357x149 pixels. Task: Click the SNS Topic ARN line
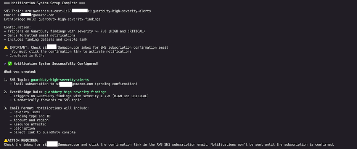[77, 11]
